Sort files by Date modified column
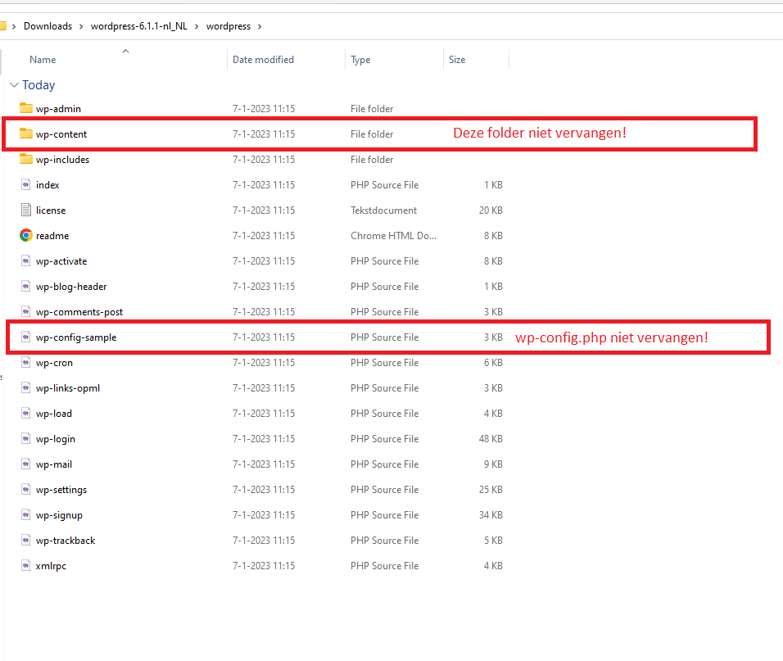783x661 pixels. [263, 60]
